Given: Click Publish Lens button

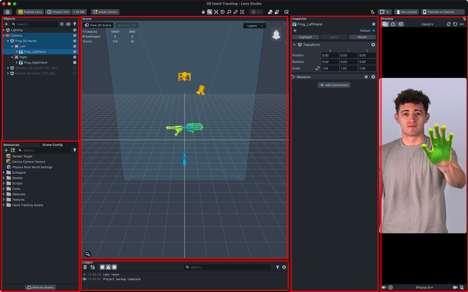Looking at the screenshot, I should point(30,12).
